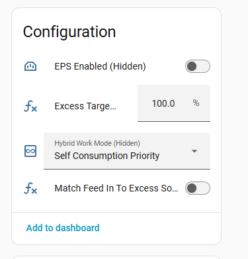Click the knob of the EPS Enabled switch
This screenshot has width=248, height=259.
click(x=192, y=66)
